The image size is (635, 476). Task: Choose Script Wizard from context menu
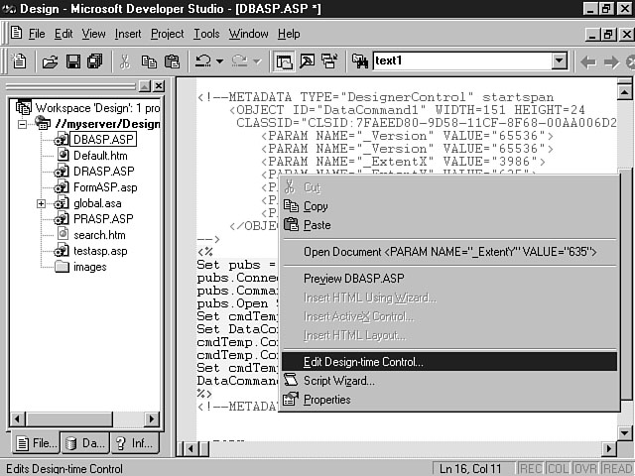click(x=338, y=381)
